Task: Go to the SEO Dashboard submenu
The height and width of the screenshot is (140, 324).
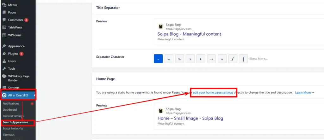Action: [x=10, y=110]
